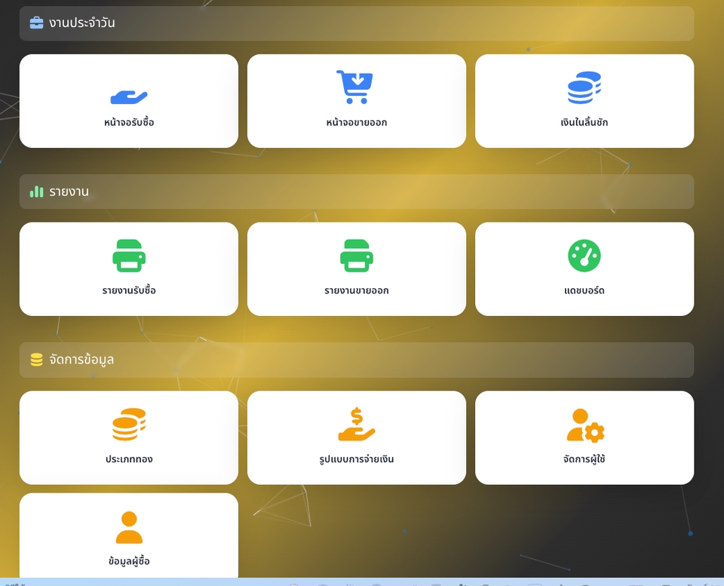Screen dimensions: 724x586
Task: Open the รายงานขายออก card
Action: point(357,269)
